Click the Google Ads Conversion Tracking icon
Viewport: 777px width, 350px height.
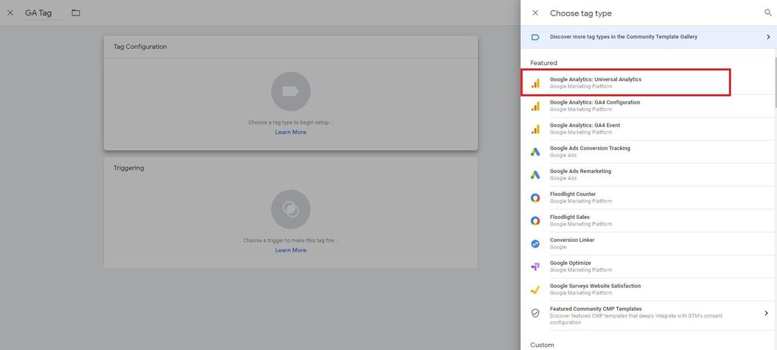pos(535,152)
